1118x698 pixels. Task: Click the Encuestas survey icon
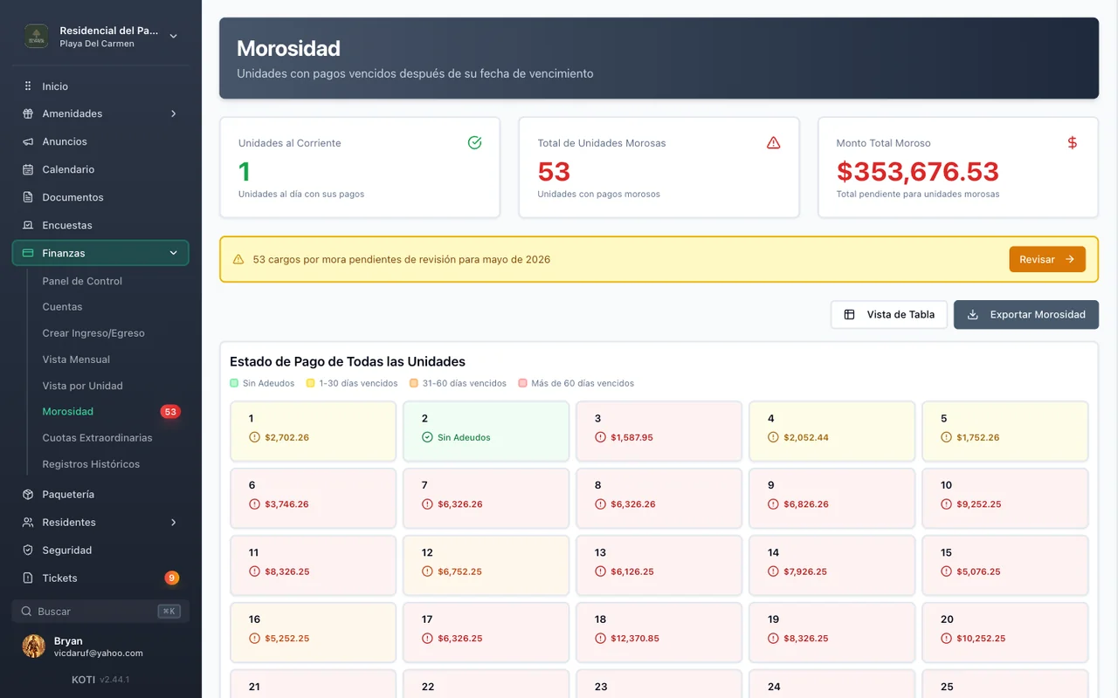(x=28, y=225)
